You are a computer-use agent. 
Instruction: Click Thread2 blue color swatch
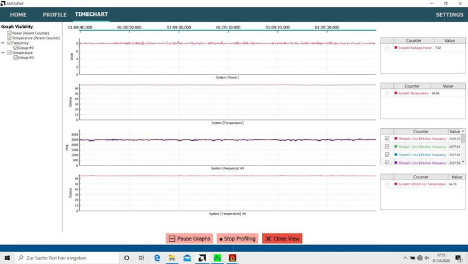pos(396,155)
